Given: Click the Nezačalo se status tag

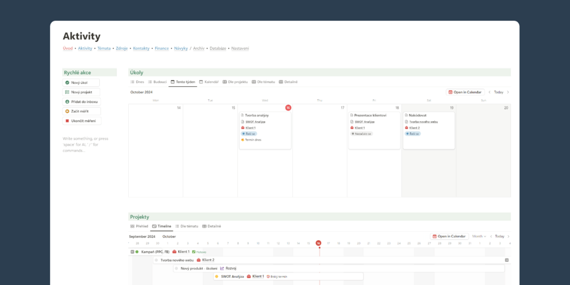Looking at the screenshot, I should click(x=362, y=134).
